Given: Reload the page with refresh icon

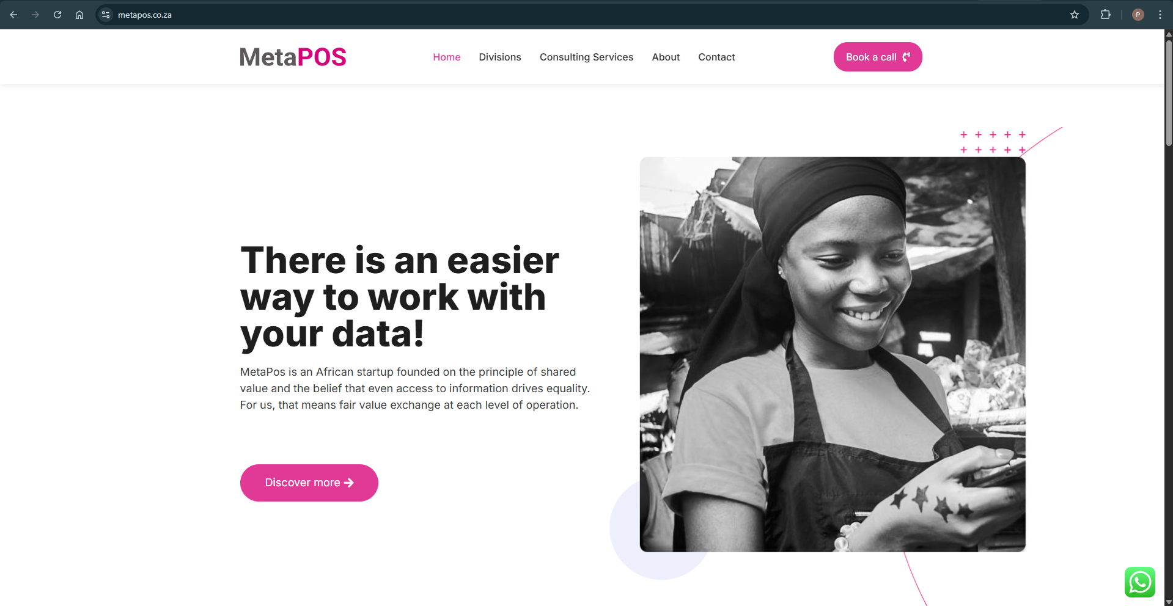Looking at the screenshot, I should point(57,15).
